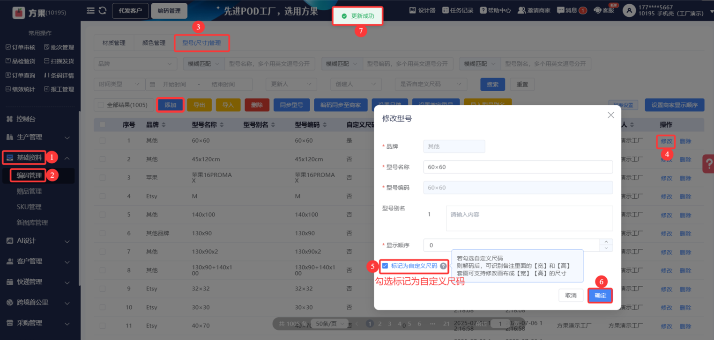The width and height of the screenshot is (714, 340).
Task: Focus the 开始时间 date field
Action: tap(174, 85)
